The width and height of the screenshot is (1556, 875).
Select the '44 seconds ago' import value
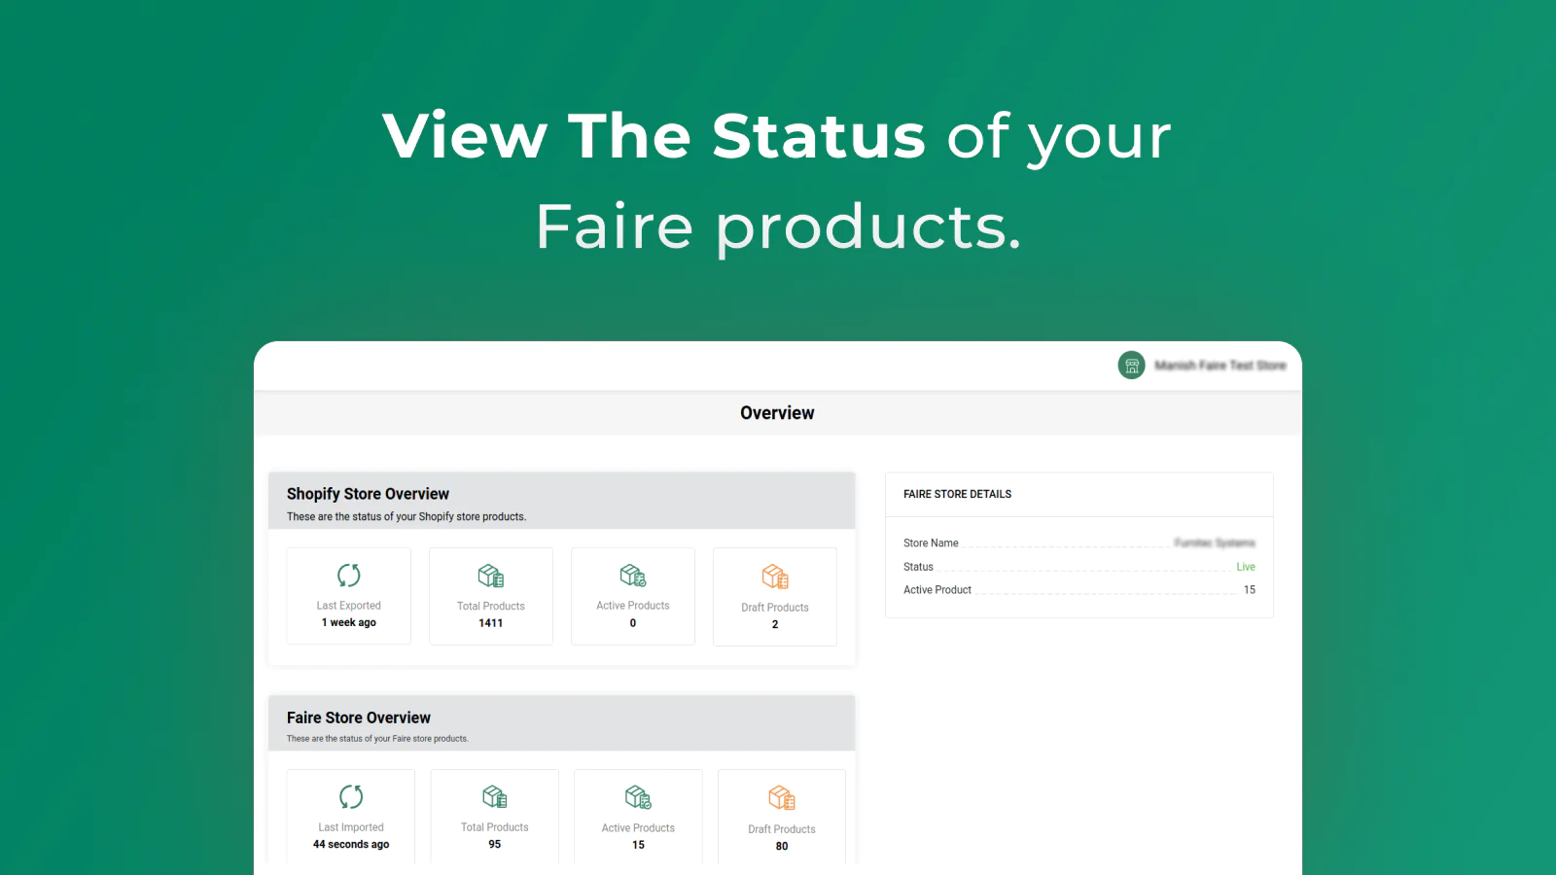tap(351, 845)
